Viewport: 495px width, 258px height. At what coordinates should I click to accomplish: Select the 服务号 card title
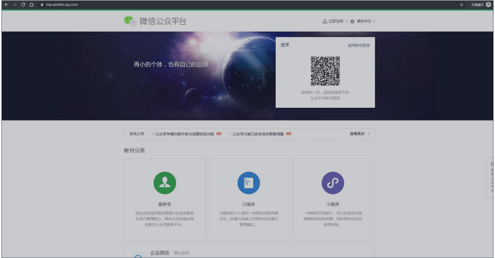pyautogui.click(x=164, y=204)
